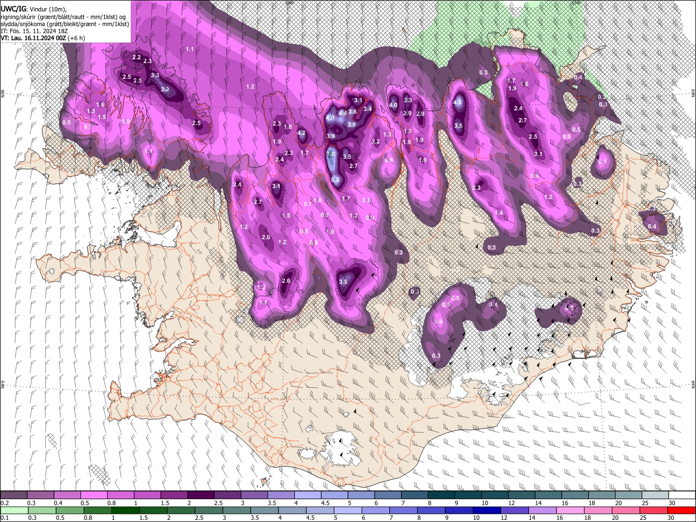
Task: Pick deep blue lower legend swatch 10–12
Action: pyautogui.click(x=486, y=511)
